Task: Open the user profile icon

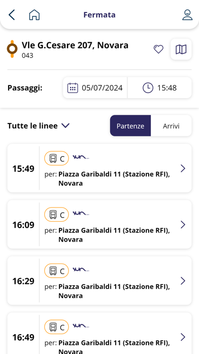Action: (x=187, y=15)
